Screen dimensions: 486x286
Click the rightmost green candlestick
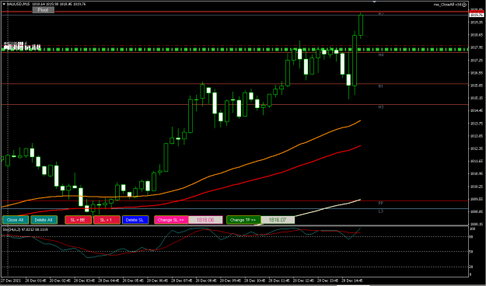(x=361, y=25)
